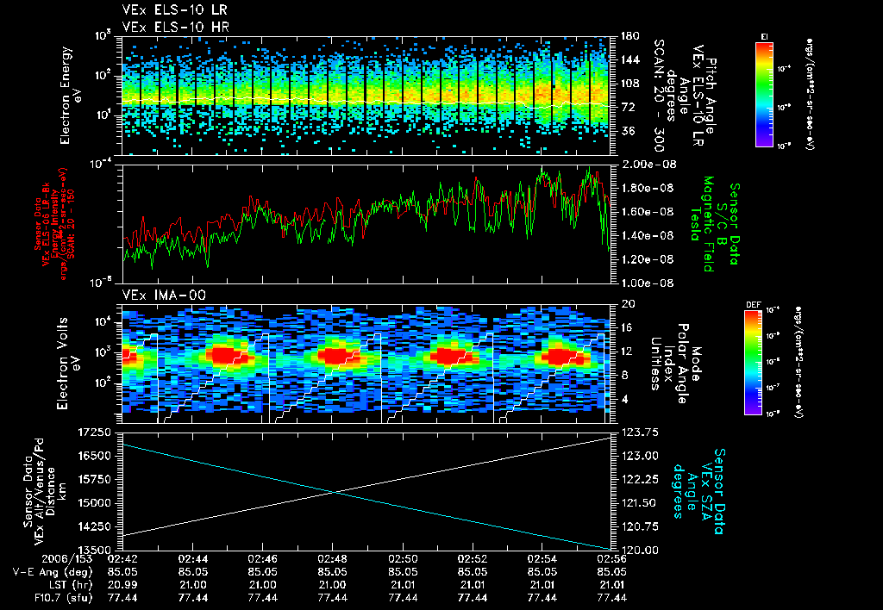Click the 14250 altitude tick label

click(x=95, y=526)
